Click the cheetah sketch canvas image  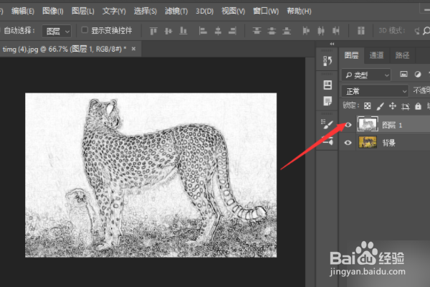coord(150,175)
